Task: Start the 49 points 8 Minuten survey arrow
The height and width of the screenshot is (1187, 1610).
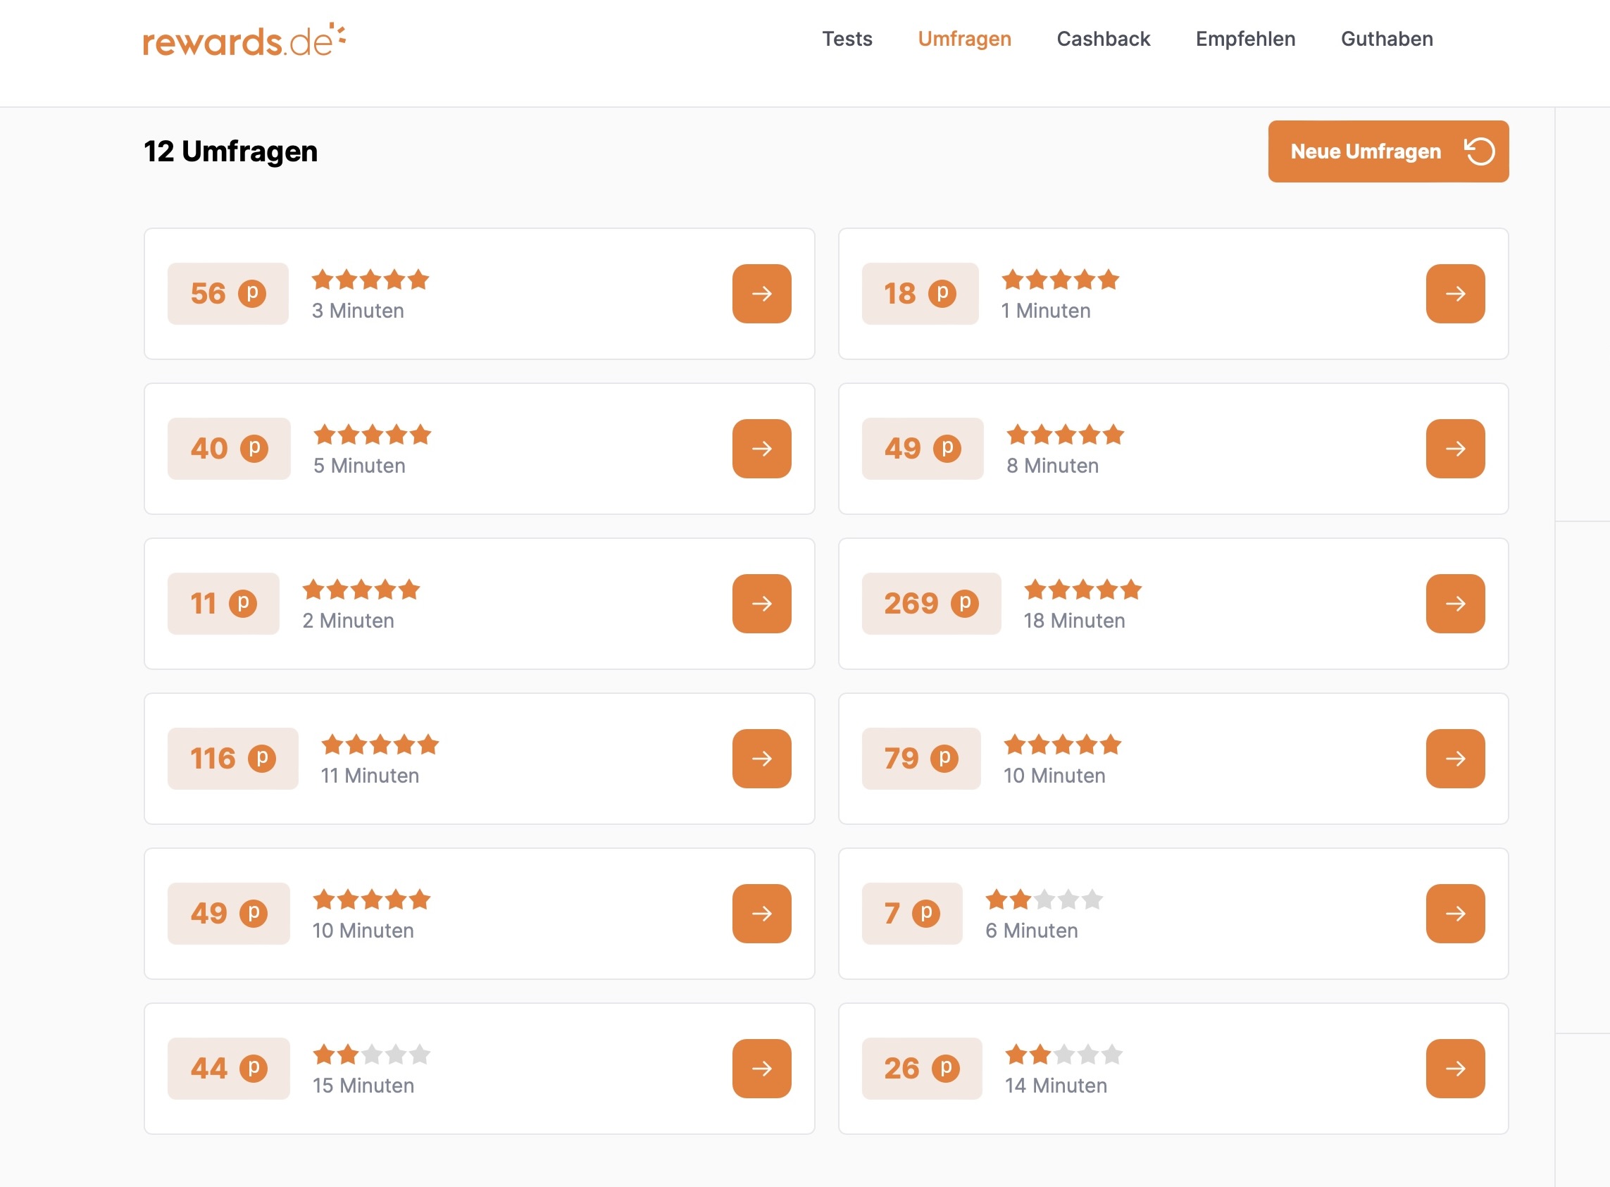Action: pos(1455,448)
